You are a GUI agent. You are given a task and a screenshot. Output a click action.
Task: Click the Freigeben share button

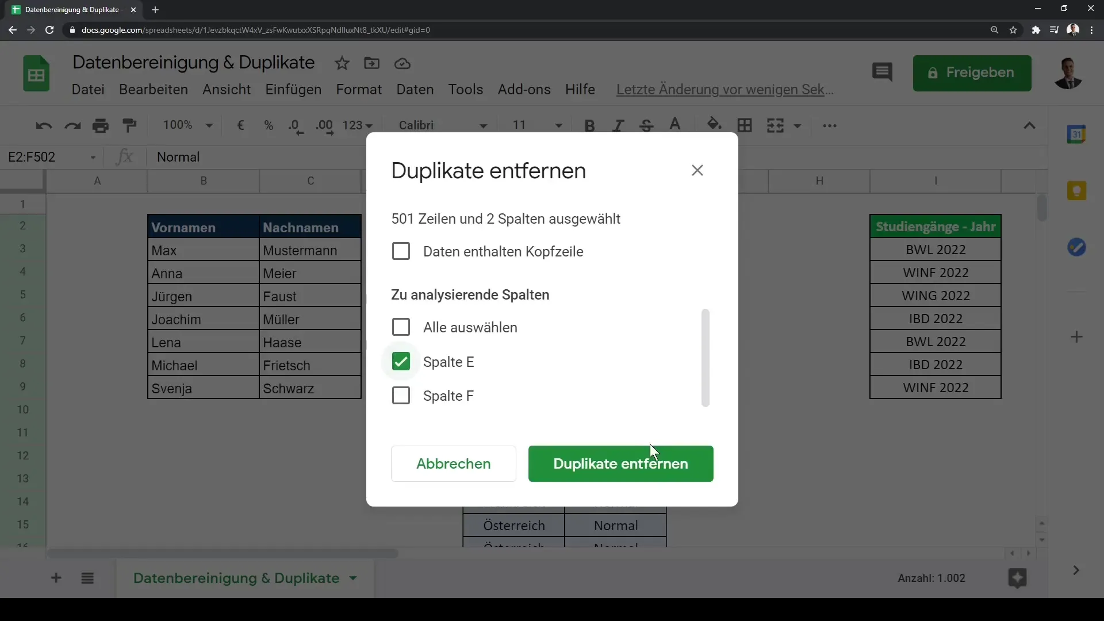[x=972, y=73]
